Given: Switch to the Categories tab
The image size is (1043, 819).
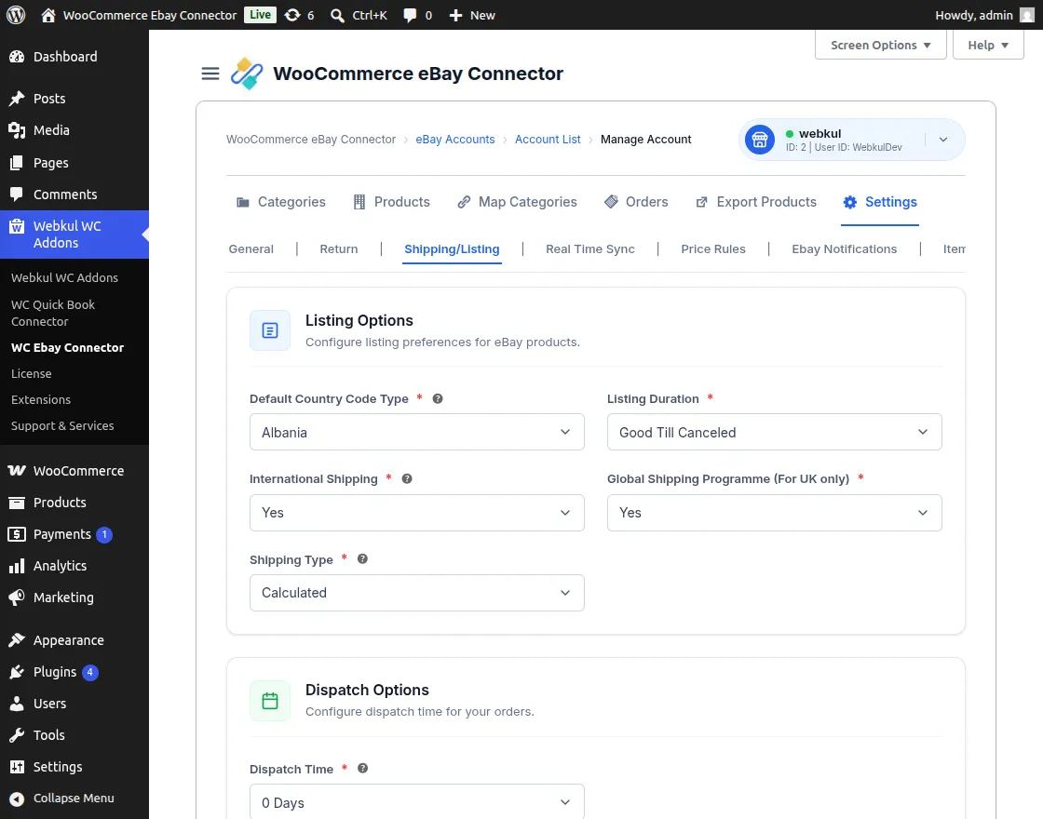Looking at the screenshot, I should [281, 202].
